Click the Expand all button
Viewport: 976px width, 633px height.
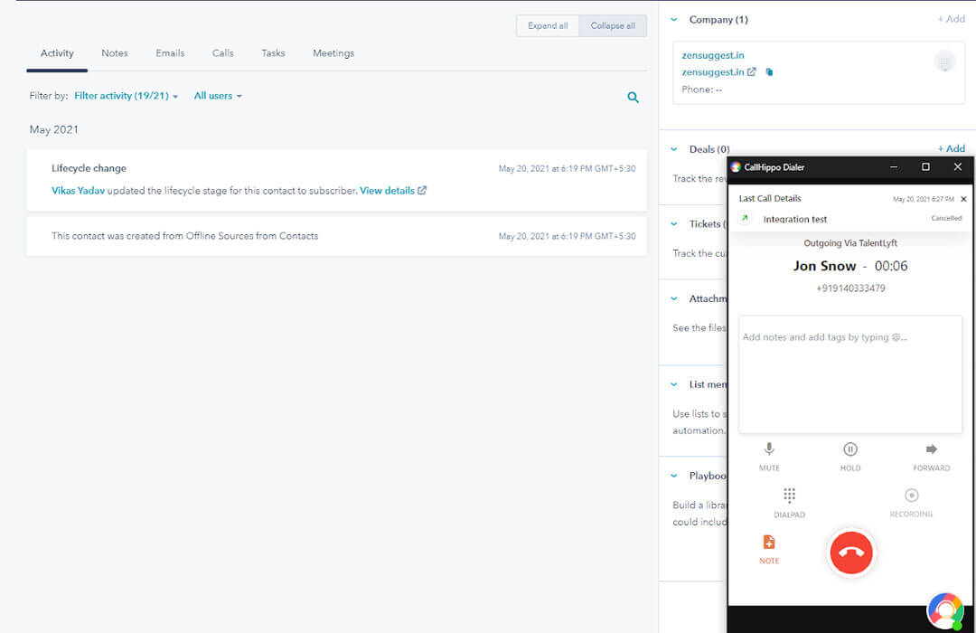[x=548, y=26]
